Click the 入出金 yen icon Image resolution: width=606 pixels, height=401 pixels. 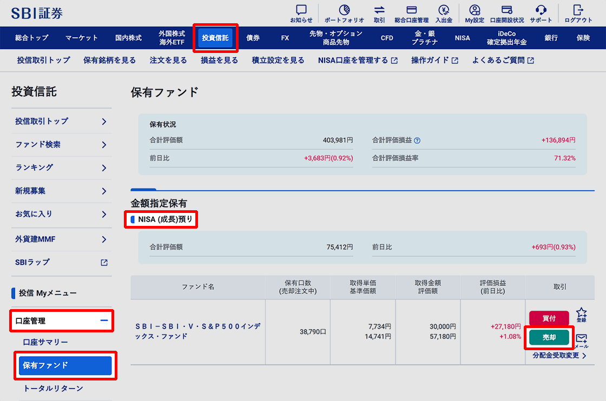[444, 10]
